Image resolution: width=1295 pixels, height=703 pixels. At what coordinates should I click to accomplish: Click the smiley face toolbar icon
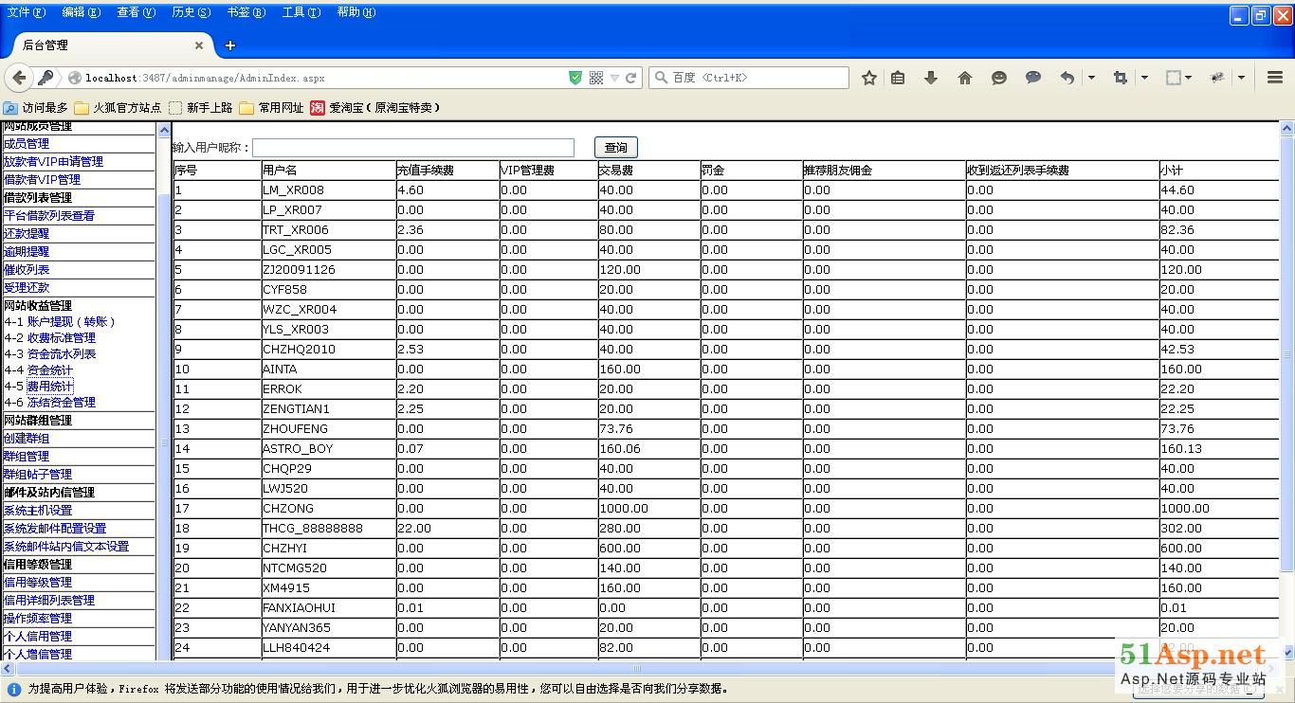999,78
